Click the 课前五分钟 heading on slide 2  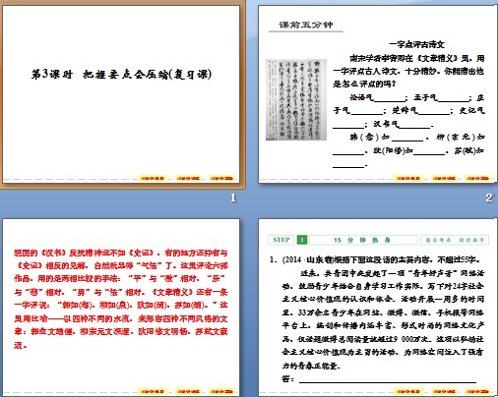(x=306, y=25)
